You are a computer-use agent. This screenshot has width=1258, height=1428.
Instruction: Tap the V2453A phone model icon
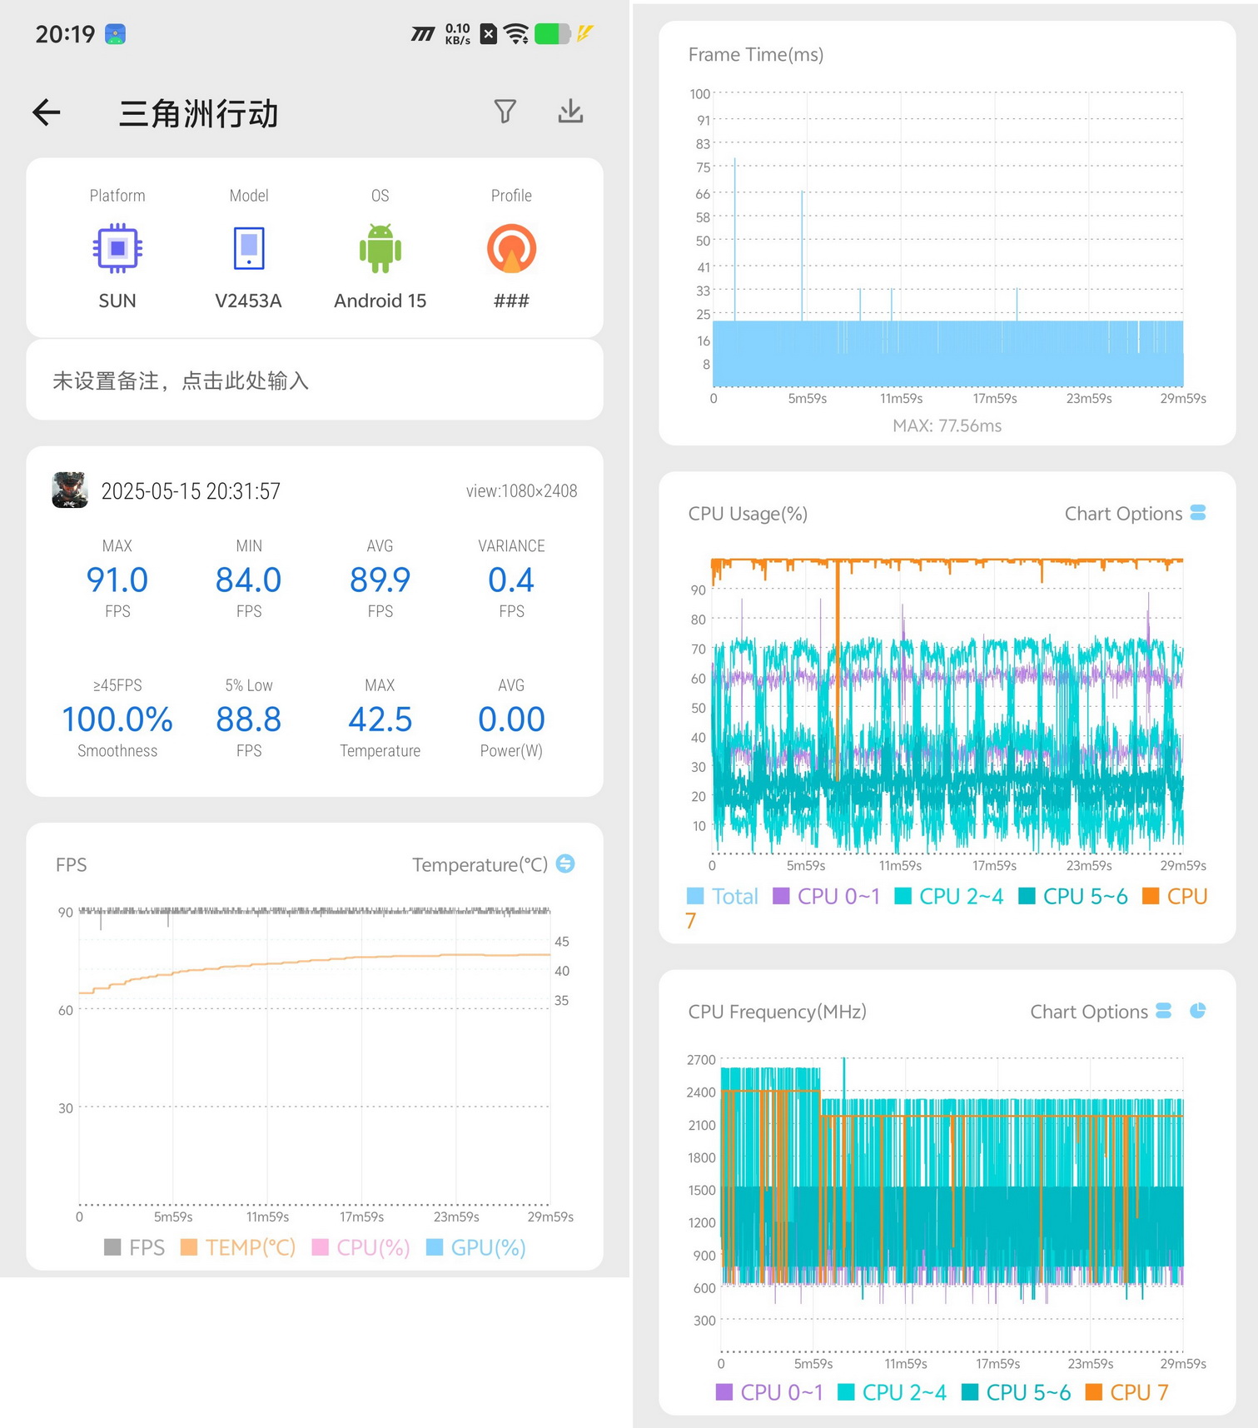(249, 248)
